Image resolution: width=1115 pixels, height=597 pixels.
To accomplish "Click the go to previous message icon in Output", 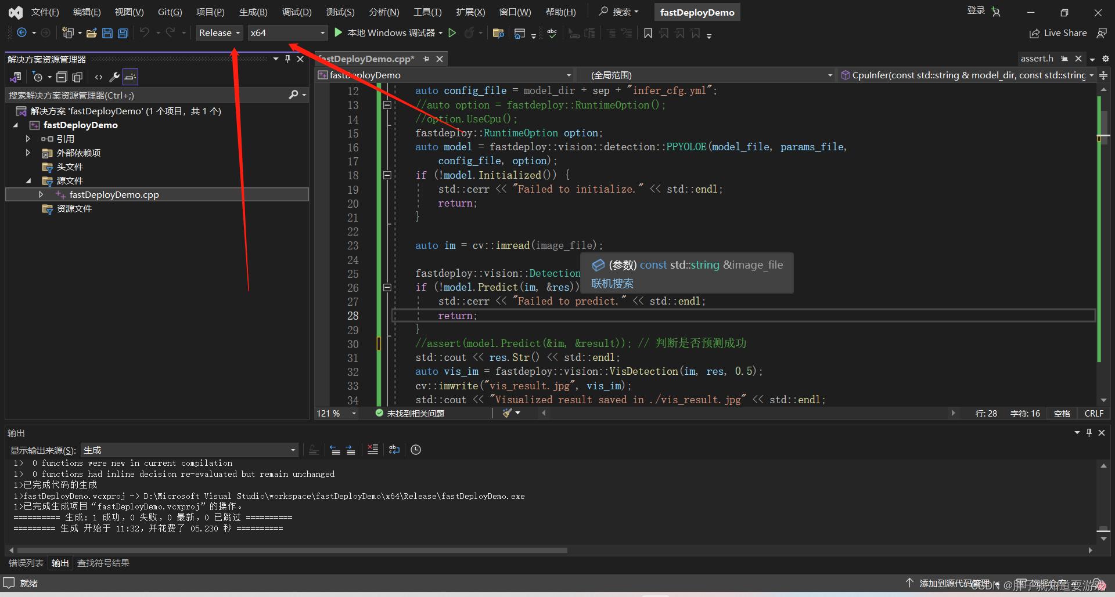I will [334, 450].
